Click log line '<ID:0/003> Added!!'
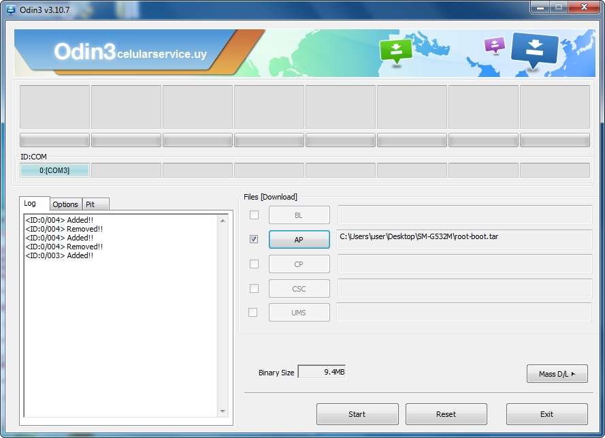Viewport: 605px width, 438px height. pos(59,255)
